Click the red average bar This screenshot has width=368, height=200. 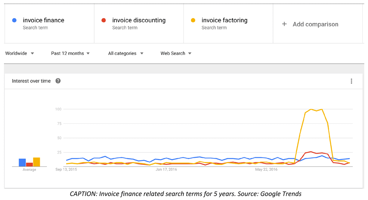(29, 165)
